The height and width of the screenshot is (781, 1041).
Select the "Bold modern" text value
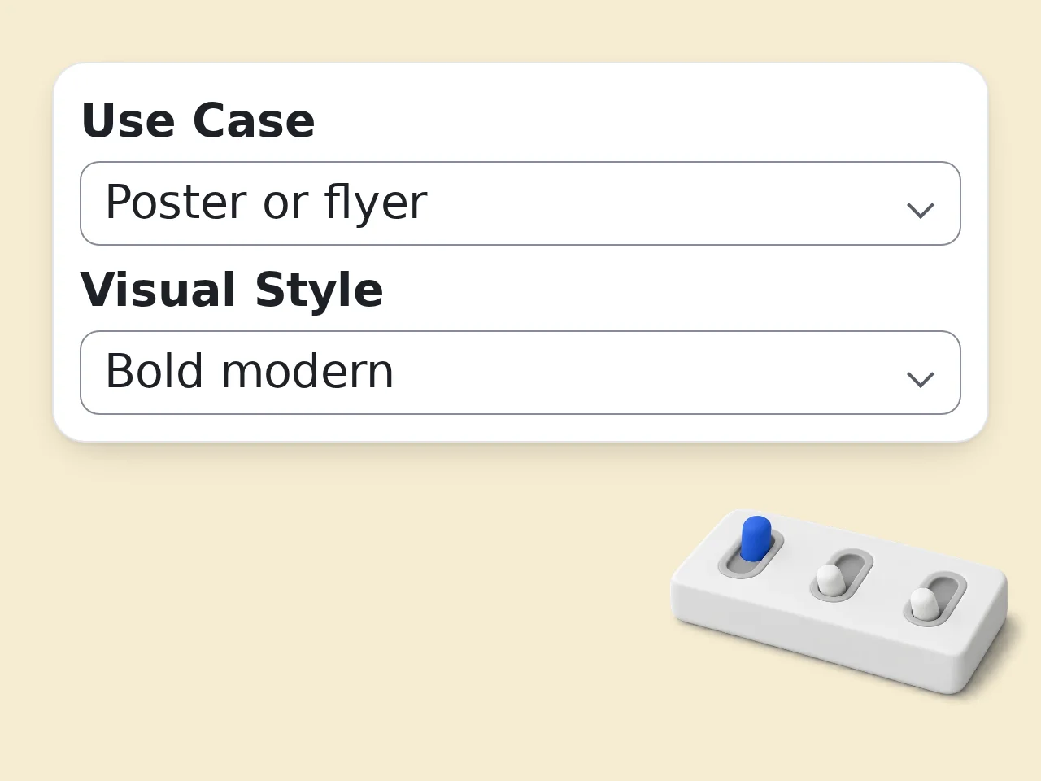[x=250, y=371]
